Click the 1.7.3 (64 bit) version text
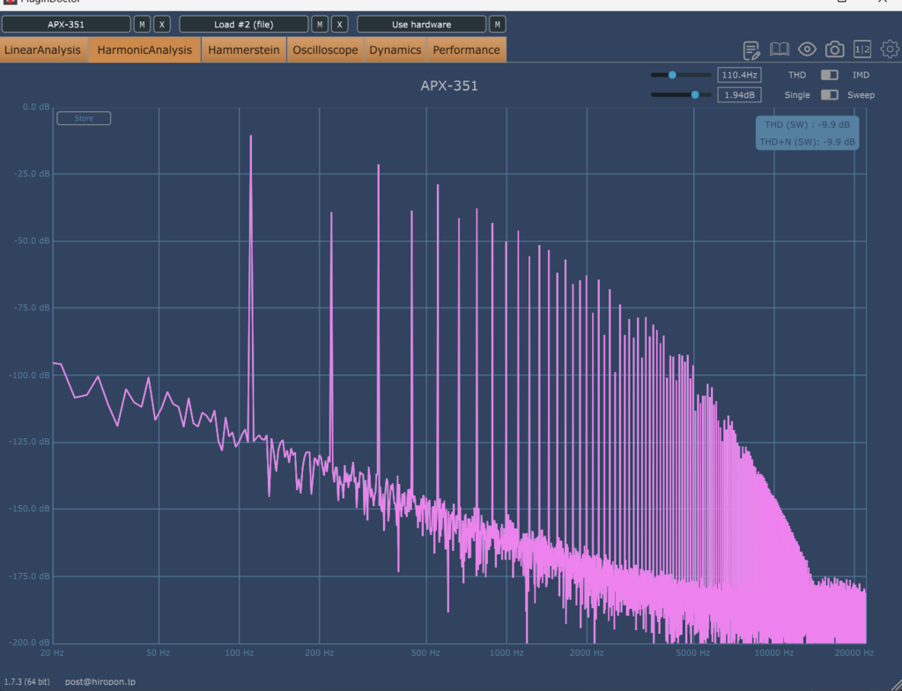Viewport: 902px width, 691px height. click(27, 682)
